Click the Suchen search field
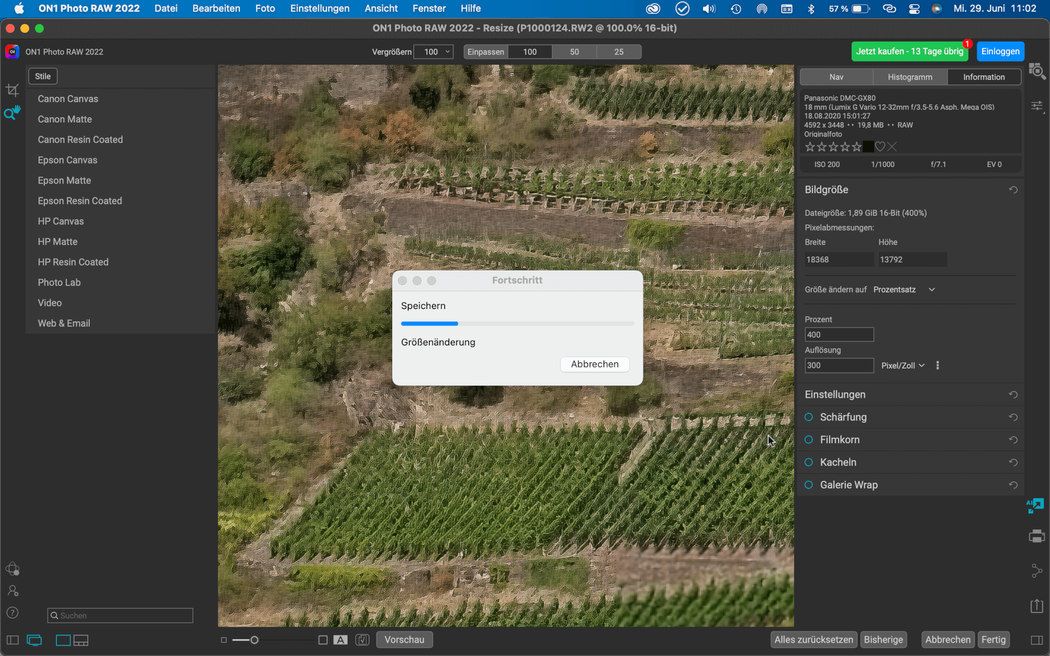The image size is (1050, 656). click(x=120, y=616)
